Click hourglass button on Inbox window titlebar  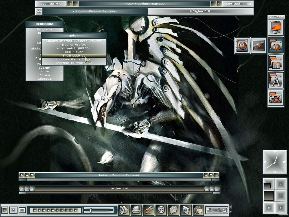(32, 175)
